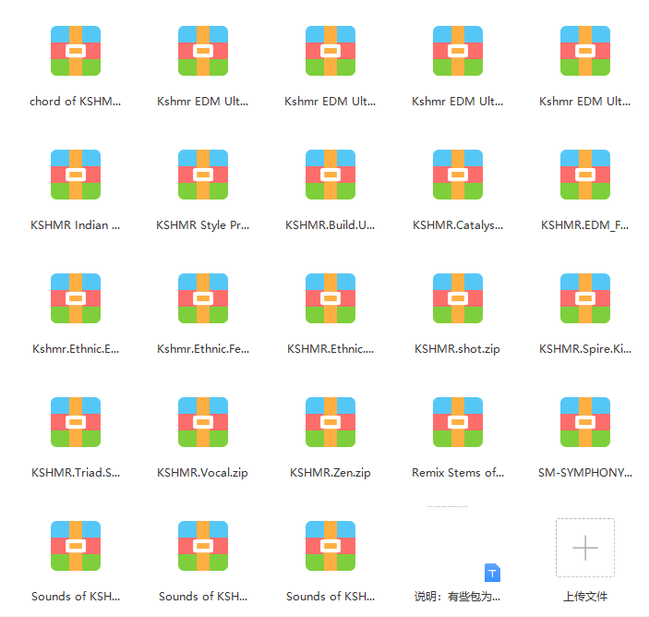Click file name 'KSHMR.Zen.zip'
The image size is (649, 617).
coord(331,473)
